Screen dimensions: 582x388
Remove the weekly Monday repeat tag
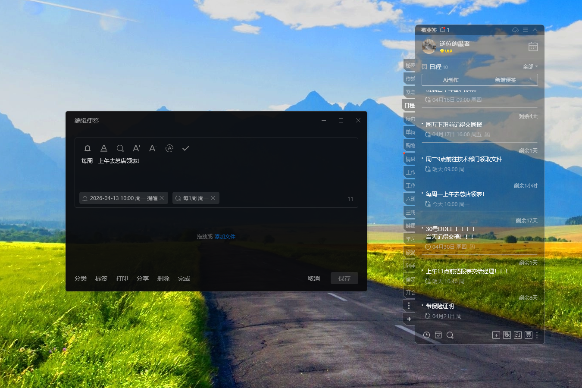212,198
